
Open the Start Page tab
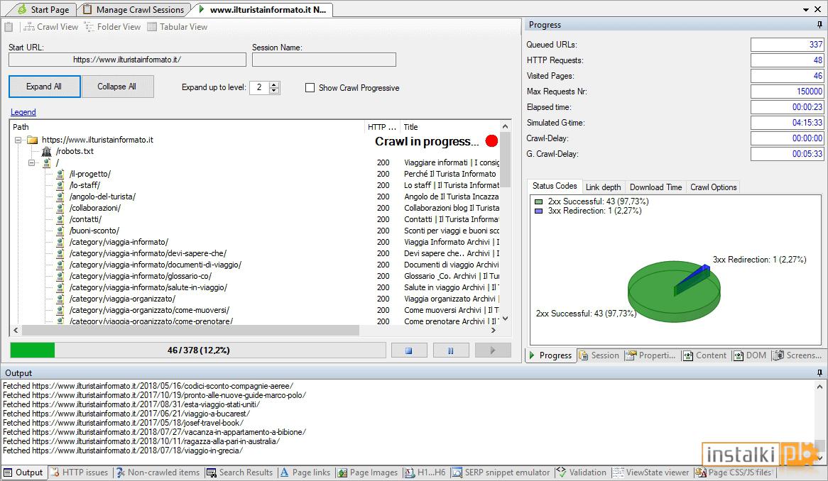(x=43, y=9)
